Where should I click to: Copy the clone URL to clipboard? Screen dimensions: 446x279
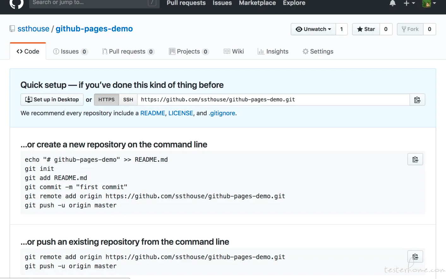pos(417,100)
